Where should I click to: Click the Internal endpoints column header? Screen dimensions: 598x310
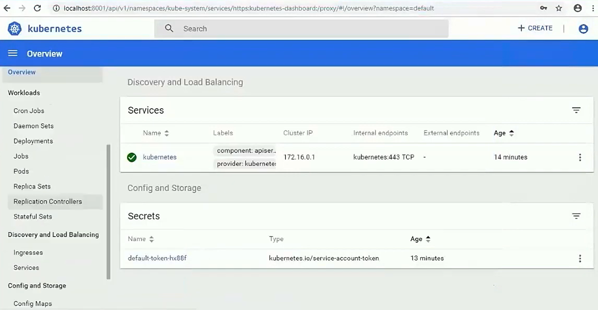(381, 133)
